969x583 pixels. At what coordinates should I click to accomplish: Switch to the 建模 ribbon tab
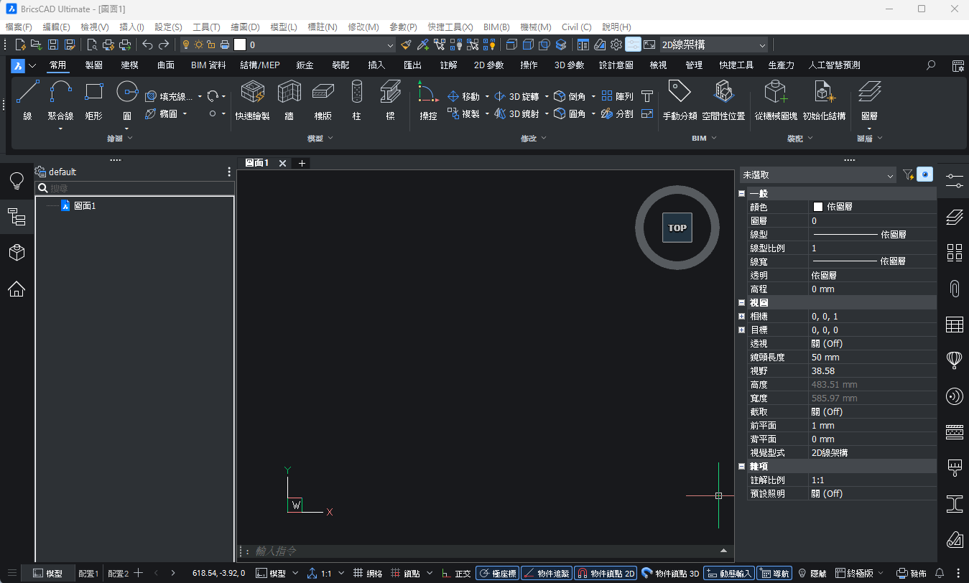click(x=130, y=65)
